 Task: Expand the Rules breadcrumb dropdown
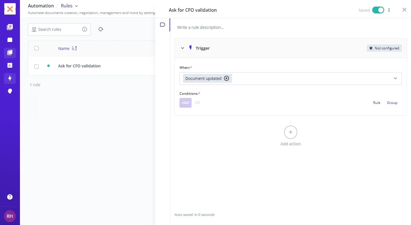pos(76,6)
